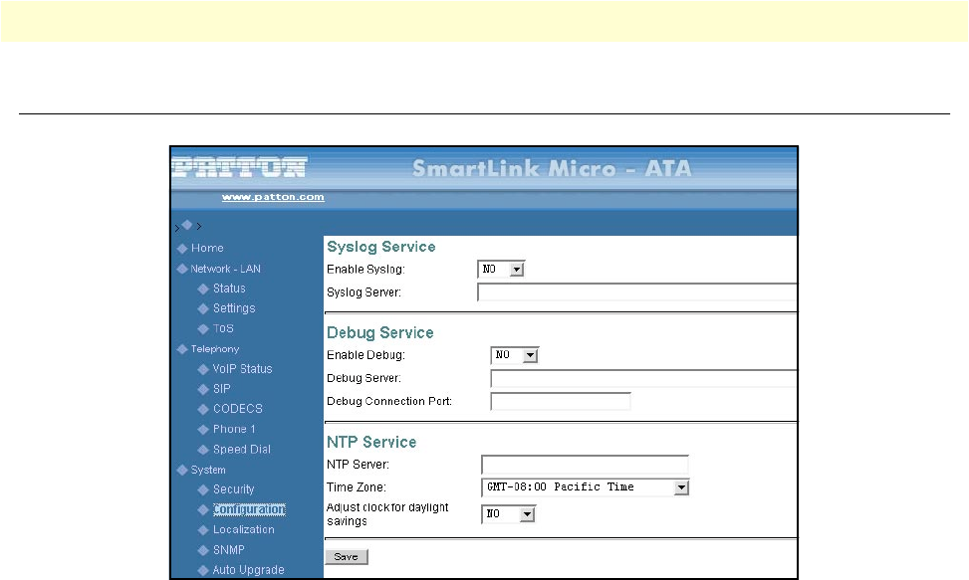This screenshot has height=580, width=969.
Task: Click the 'Debug Connection Port:' label
Action: pyautogui.click(x=389, y=402)
